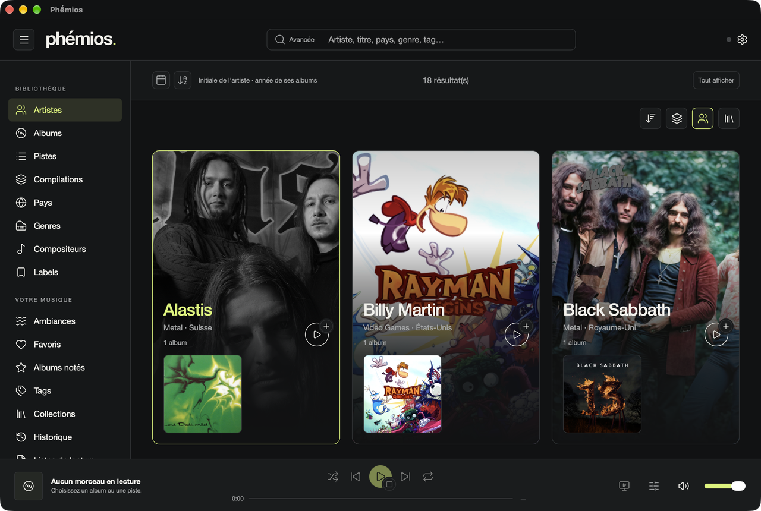Open Pistes in the sidebar
Screen dimensions: 761x511
click(x=65, y=156)
